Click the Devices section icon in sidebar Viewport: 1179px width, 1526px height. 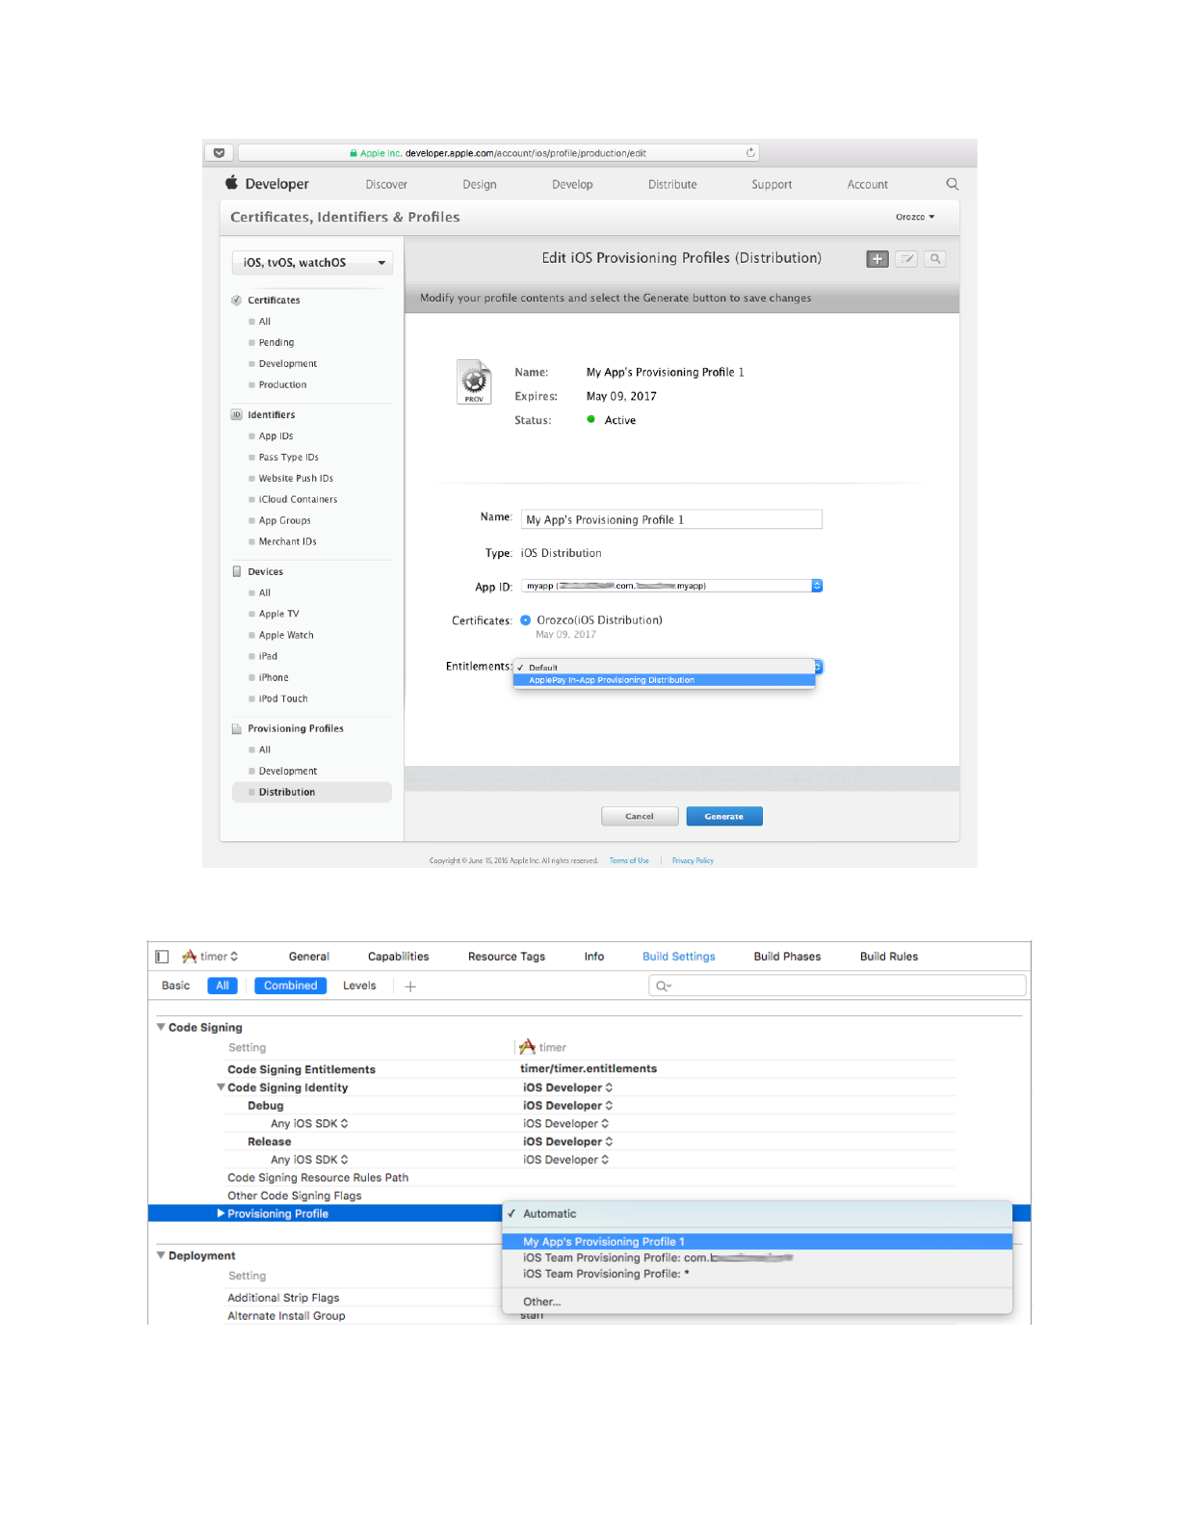(x=236, y=571)
